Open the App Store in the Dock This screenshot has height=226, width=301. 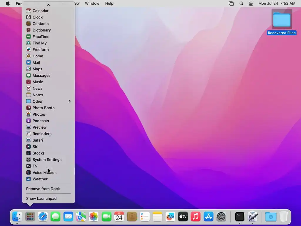pos(208,217)
